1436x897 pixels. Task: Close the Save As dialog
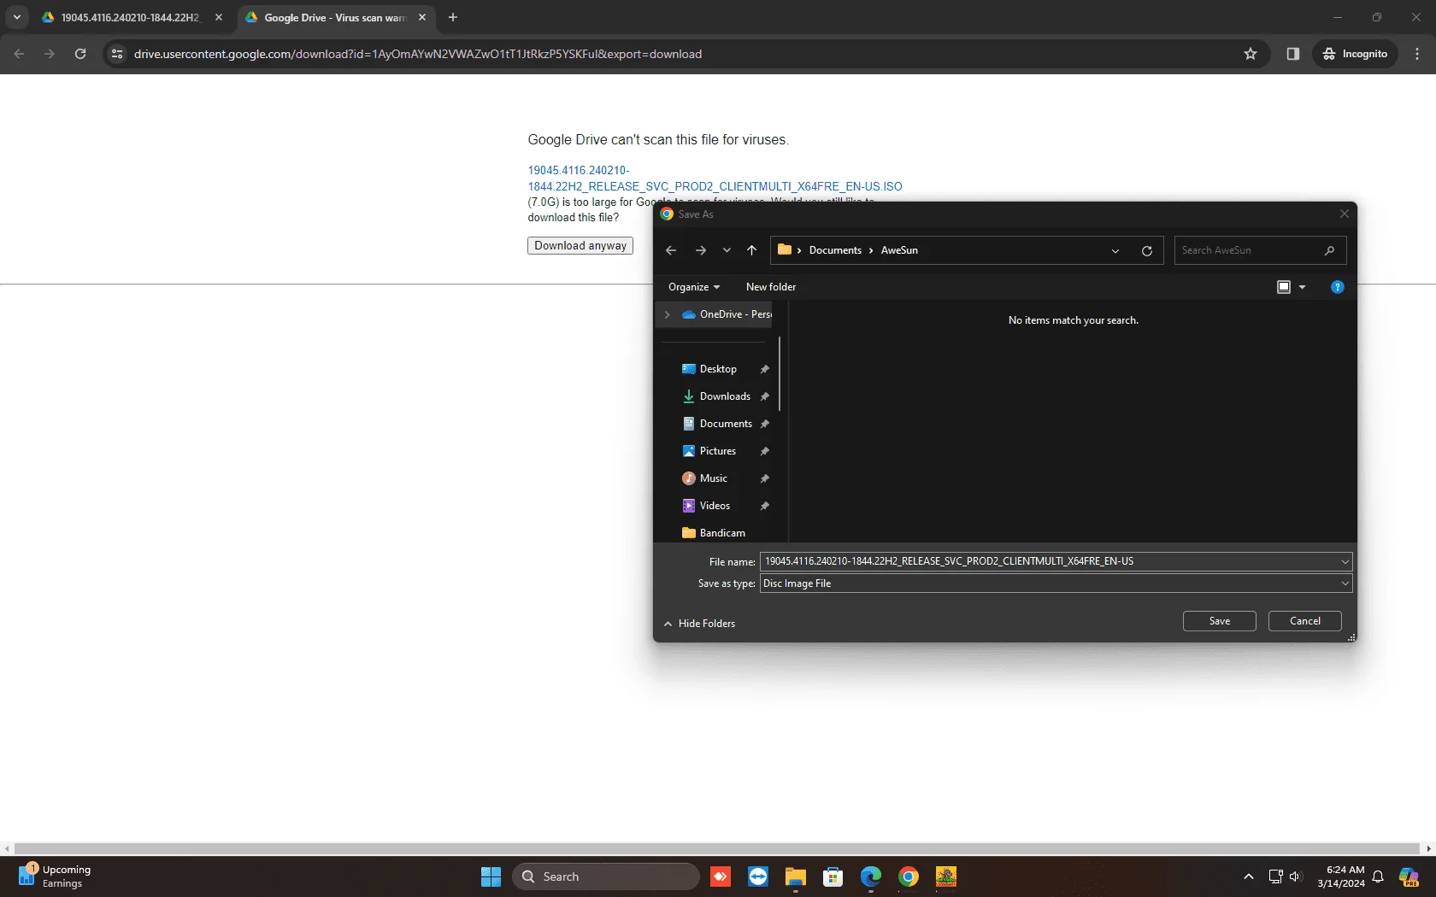click(1345, 214)
